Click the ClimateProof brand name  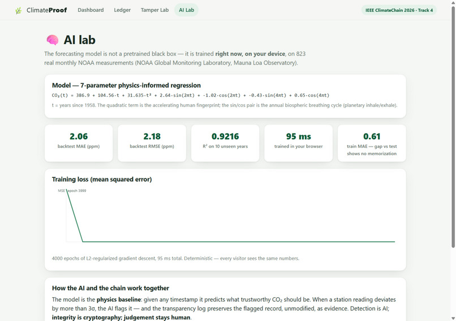pyautogui.click(x=46, y=10)
